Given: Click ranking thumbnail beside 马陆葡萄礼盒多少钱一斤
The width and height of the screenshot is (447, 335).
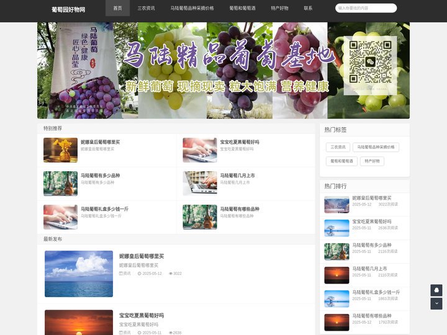Looking at the screenshot, I should tap(336, 299).
